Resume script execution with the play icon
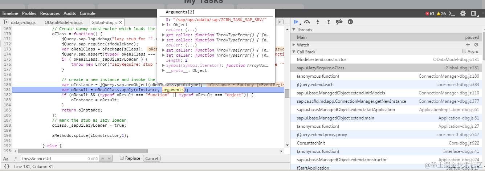 pyautogui.click(x=296, y=22)
